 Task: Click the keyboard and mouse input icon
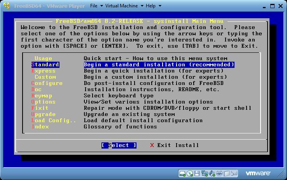coord(234,173)
